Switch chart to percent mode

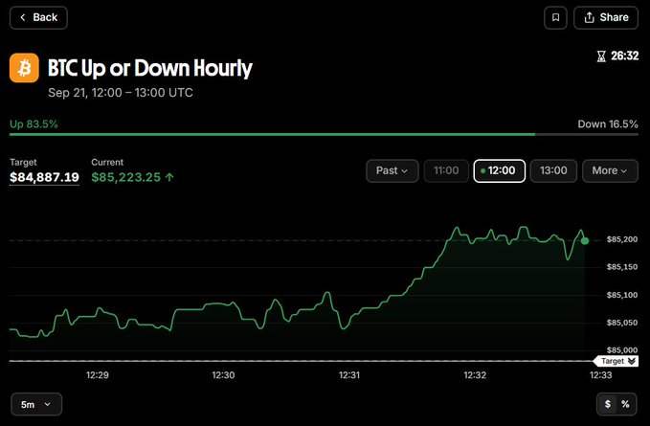pos(625,404)
